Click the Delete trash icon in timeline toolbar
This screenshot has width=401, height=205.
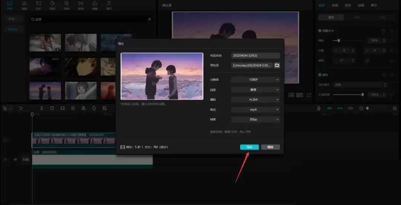(52, 108)
